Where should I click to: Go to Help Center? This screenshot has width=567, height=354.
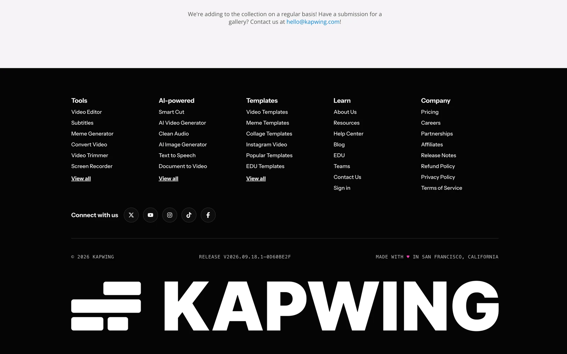[x=348, y=133]
